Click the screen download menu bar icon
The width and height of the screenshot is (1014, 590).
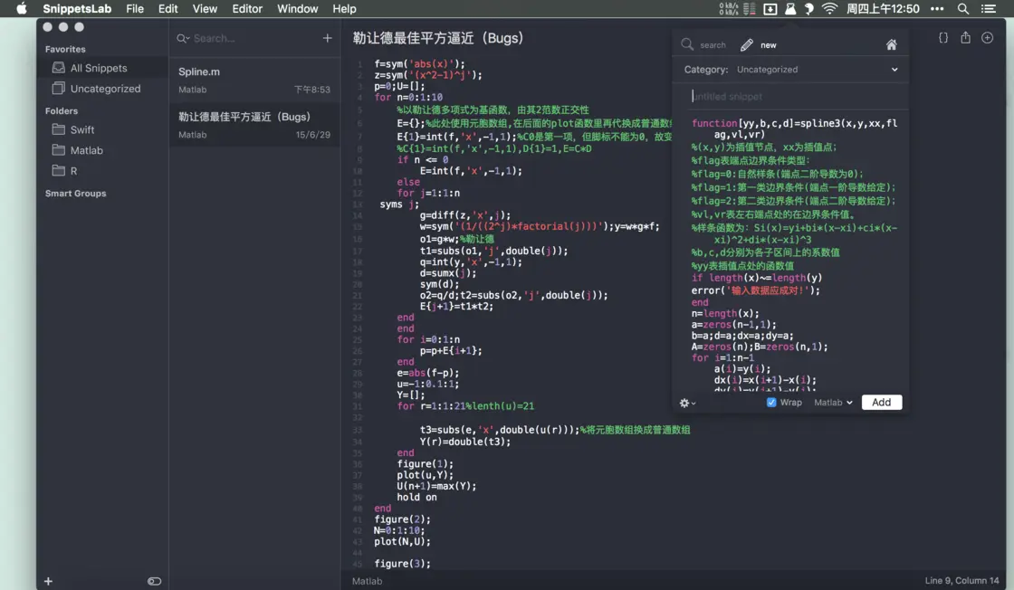(x=770, y=8)
